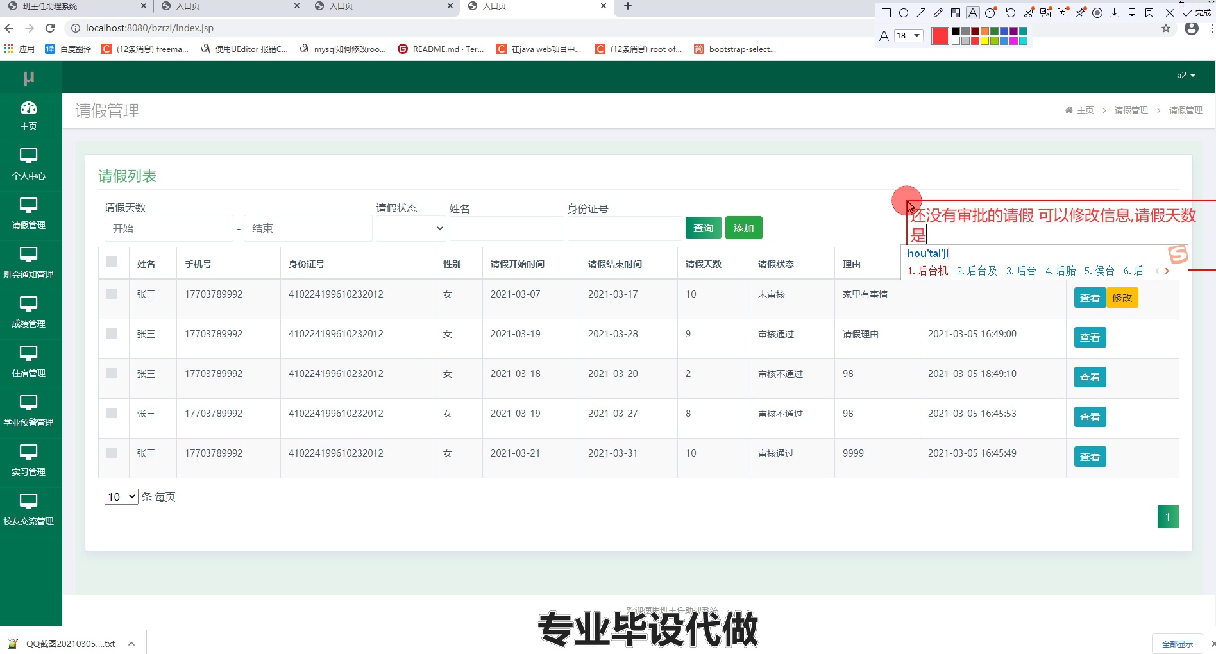Image resolution: width=1216 pixels, height=654 pixels.
Task: Open 成绩管理 in the sidebar
Action: (x=29, y=313)
